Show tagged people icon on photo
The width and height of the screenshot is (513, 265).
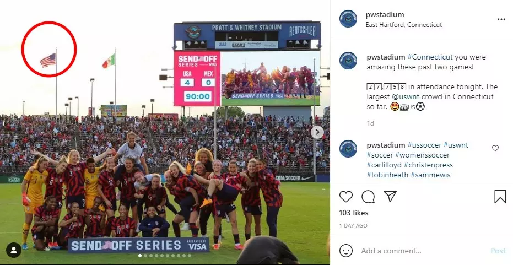pyautogui.click(x=14, y=250)
